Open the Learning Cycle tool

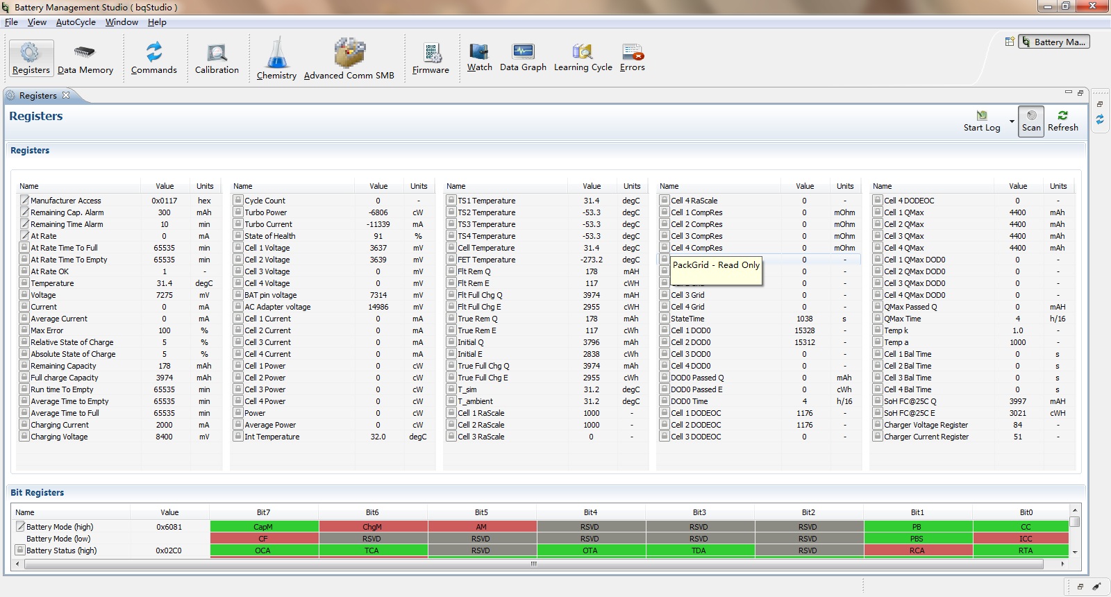(583, 57)
